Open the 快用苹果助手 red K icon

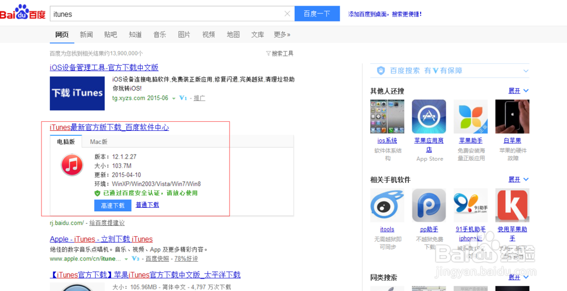512,205
